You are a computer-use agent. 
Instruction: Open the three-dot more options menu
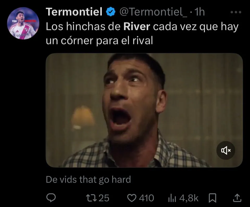pos(236,12)
